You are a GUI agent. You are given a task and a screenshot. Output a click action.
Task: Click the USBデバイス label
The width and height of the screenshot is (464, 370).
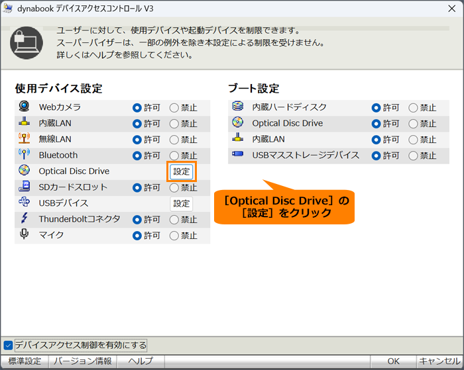coord(64,203)
